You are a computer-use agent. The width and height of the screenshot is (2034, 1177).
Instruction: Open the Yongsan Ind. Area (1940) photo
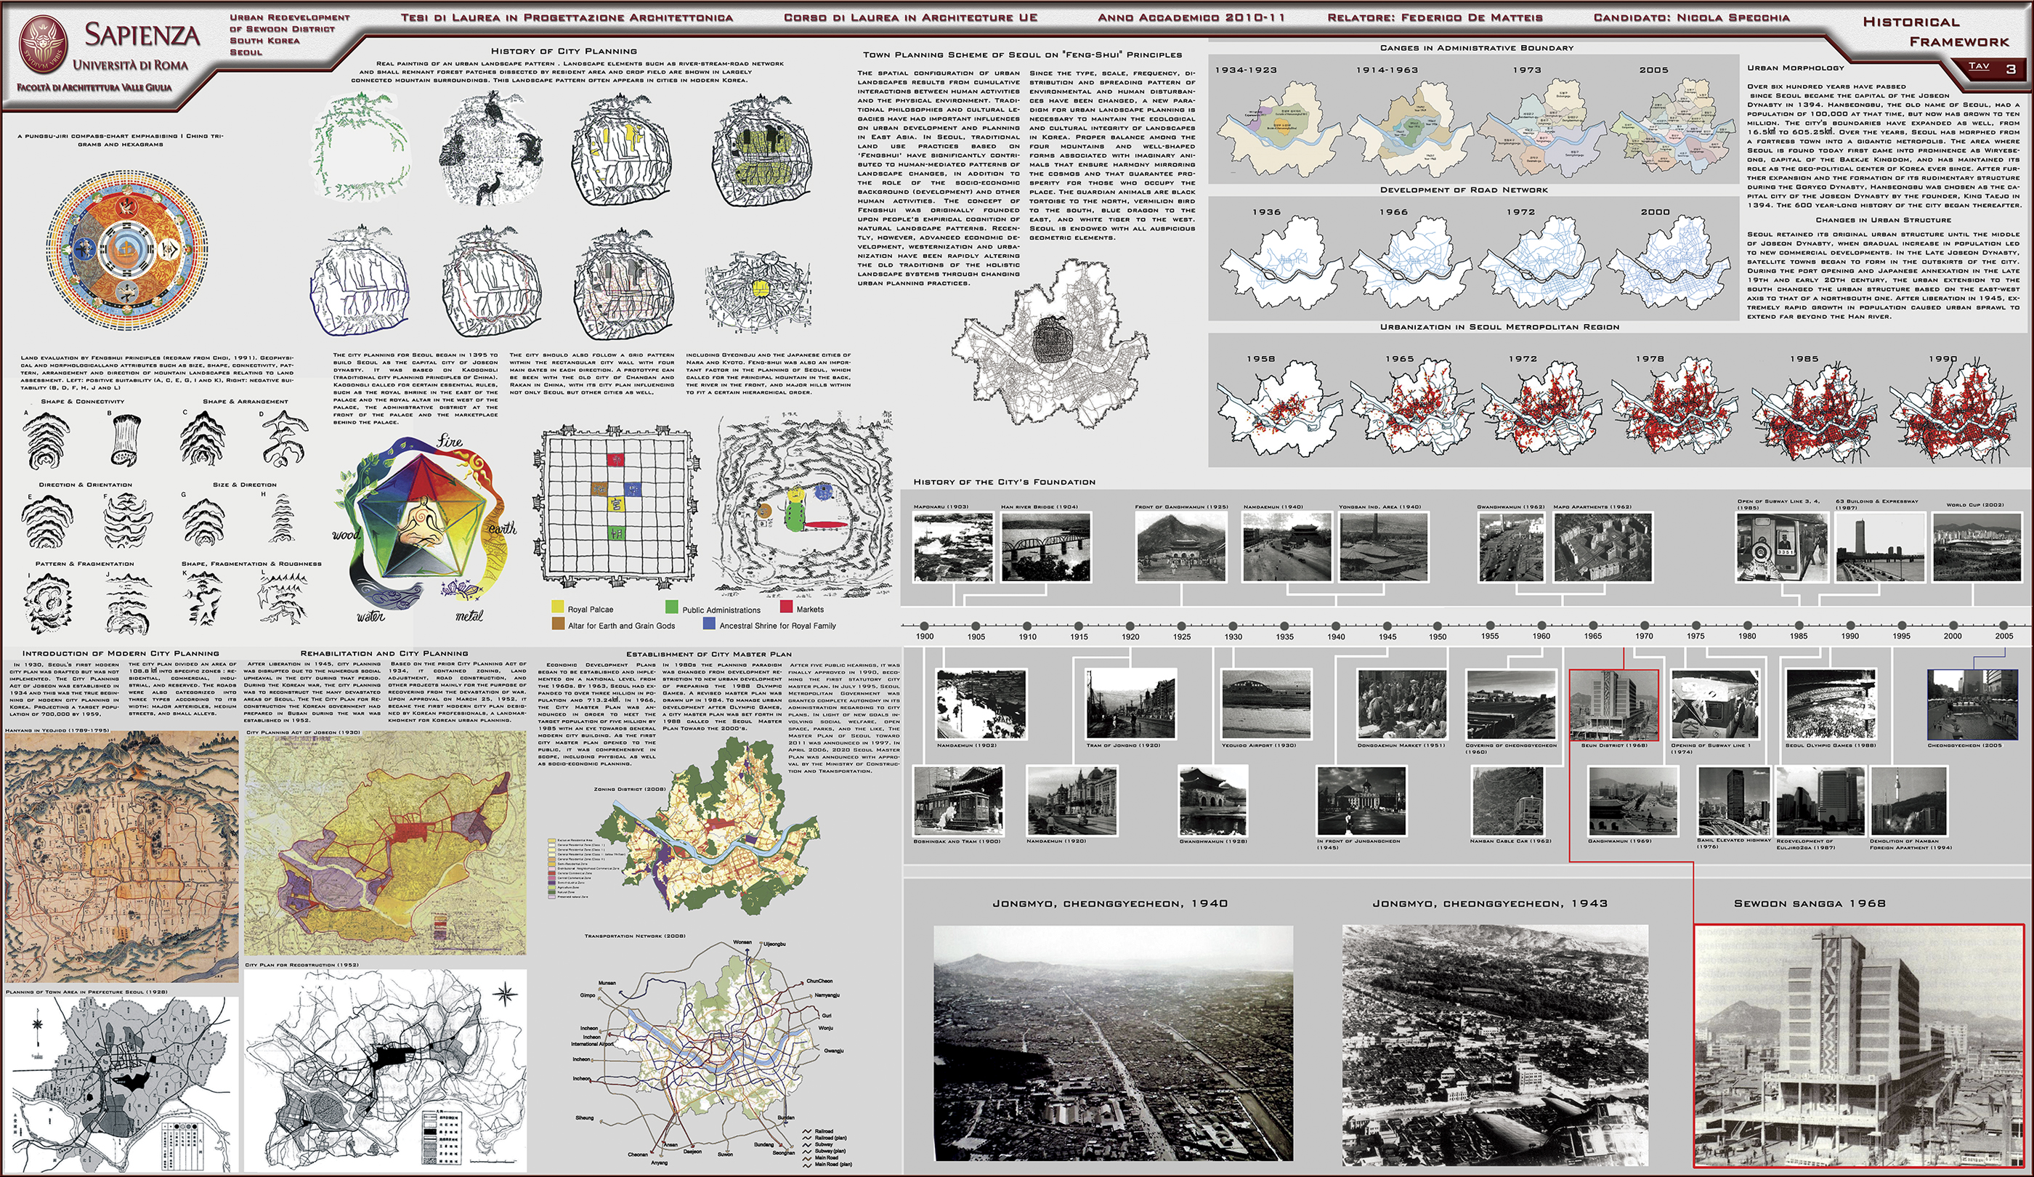[x=1382, y=546]
